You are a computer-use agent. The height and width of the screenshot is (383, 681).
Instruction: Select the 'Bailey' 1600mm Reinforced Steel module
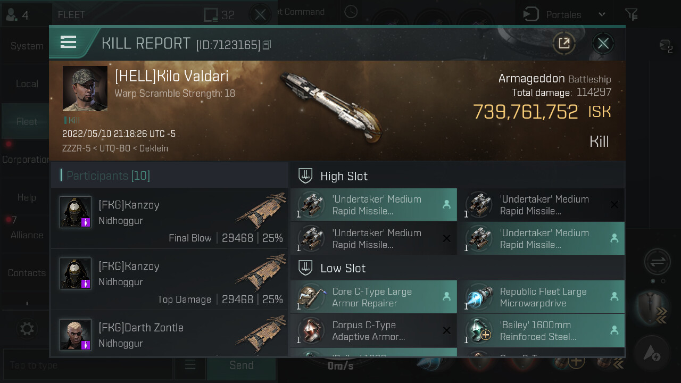[x=541, y=330]
